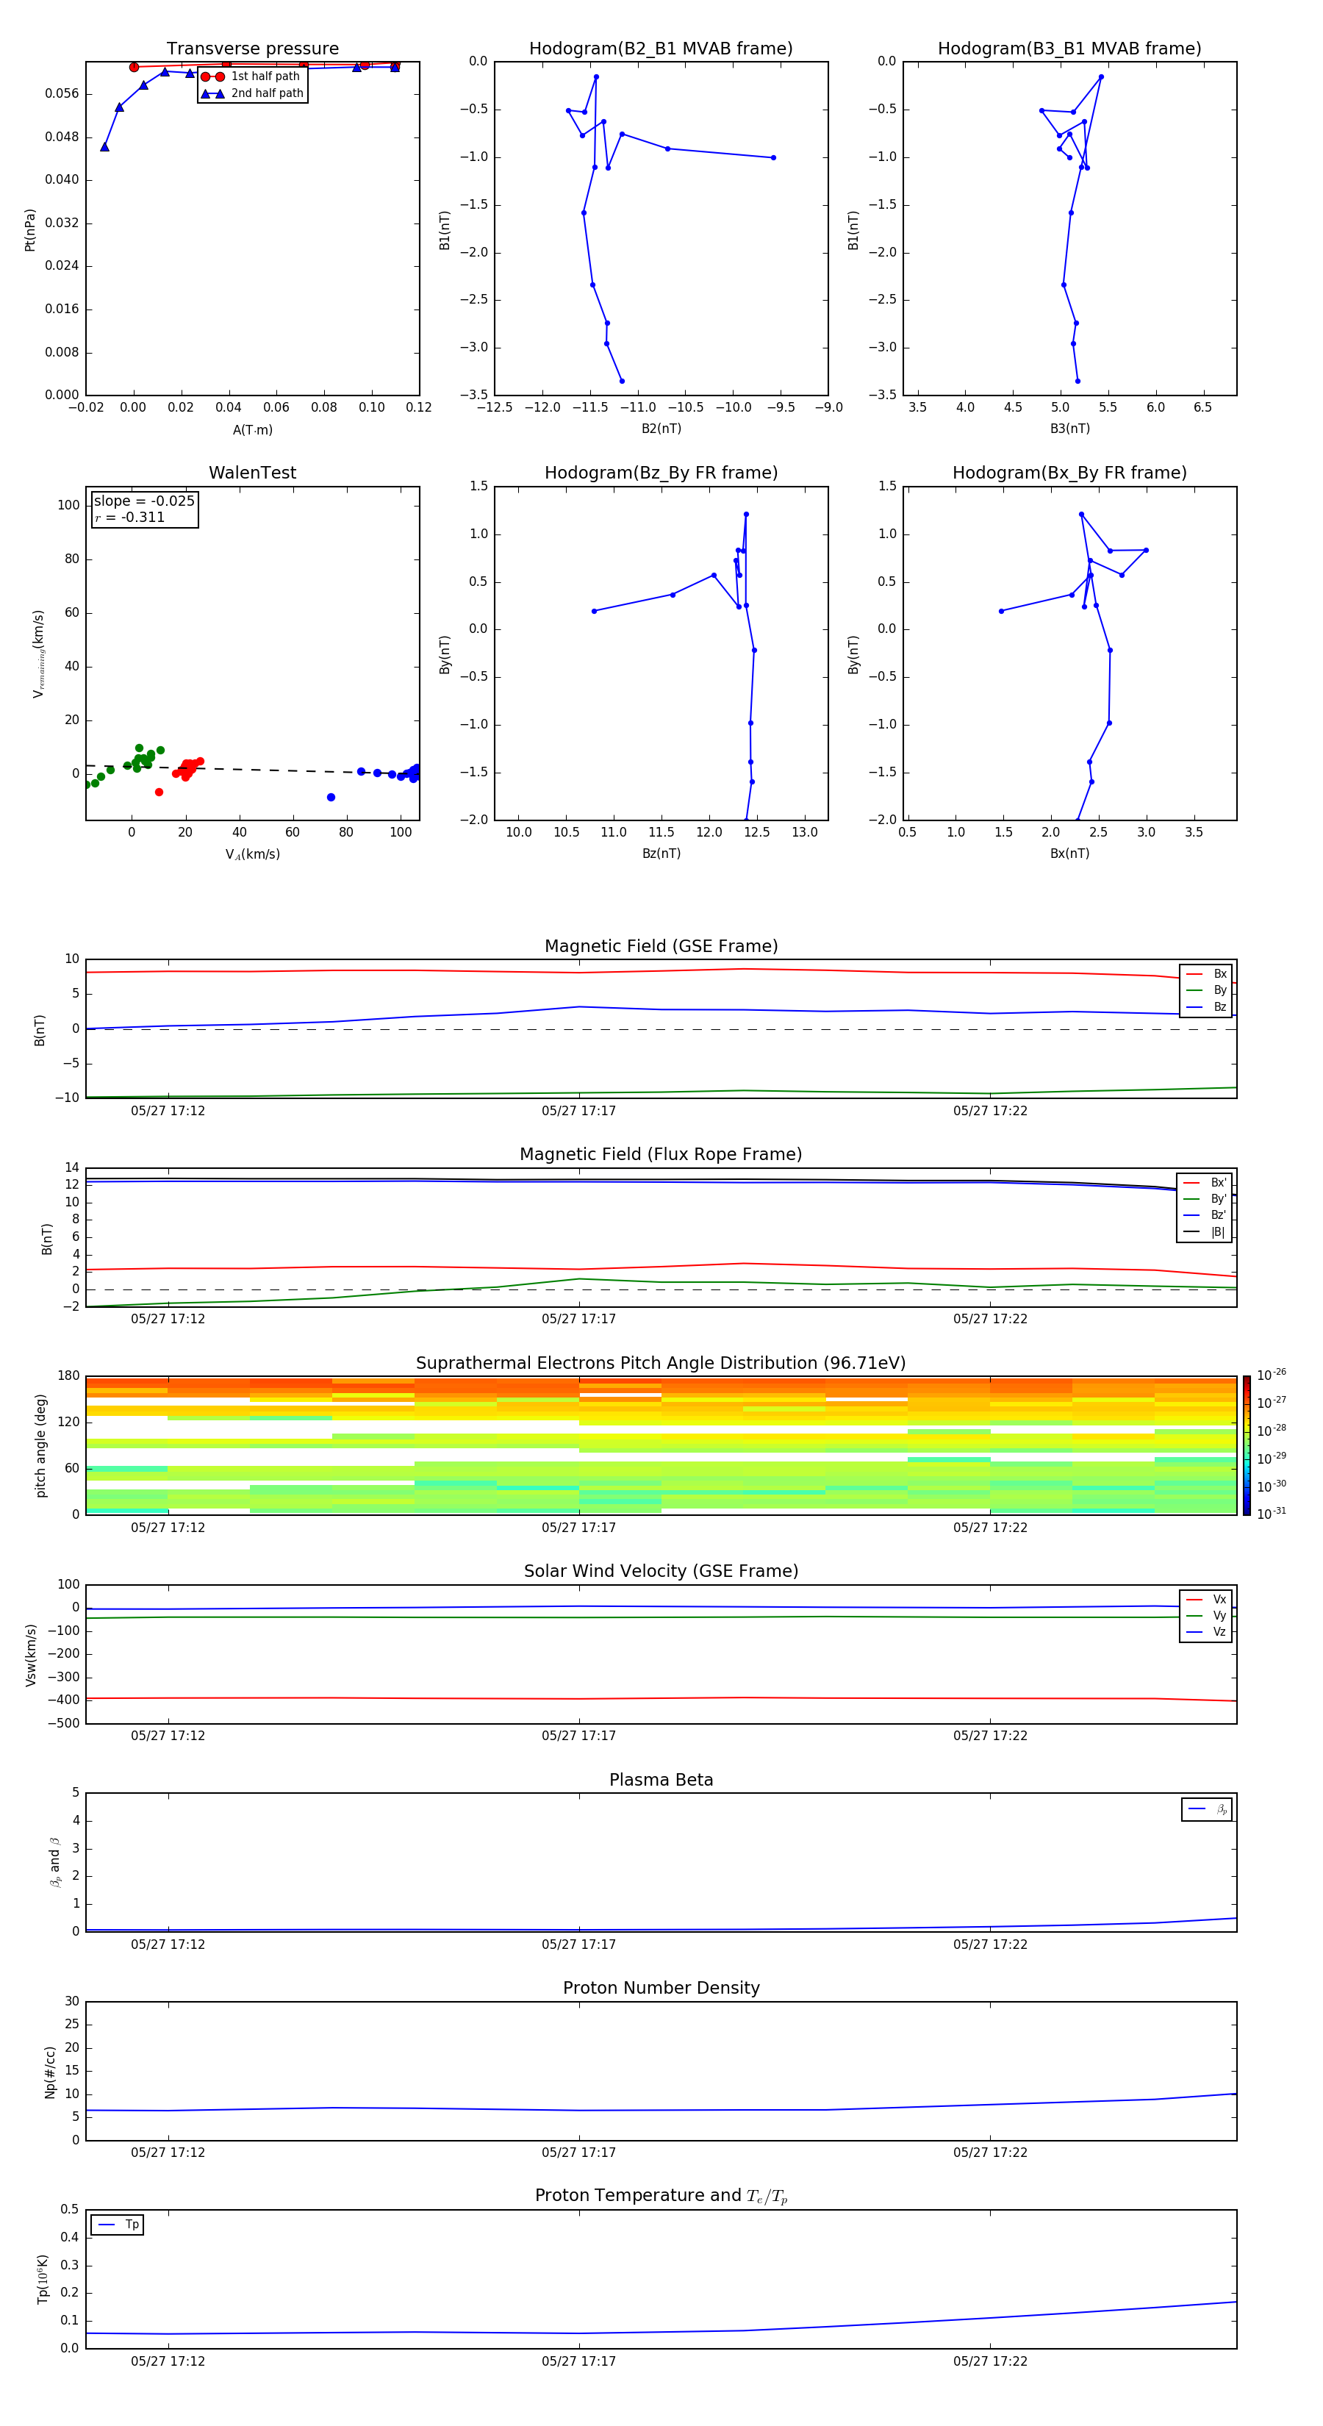This screenshot has height=2426, width=1323.
Task: Click '05/27 17:12' tick under GSE magnetic field
Action: [168, 1110]
